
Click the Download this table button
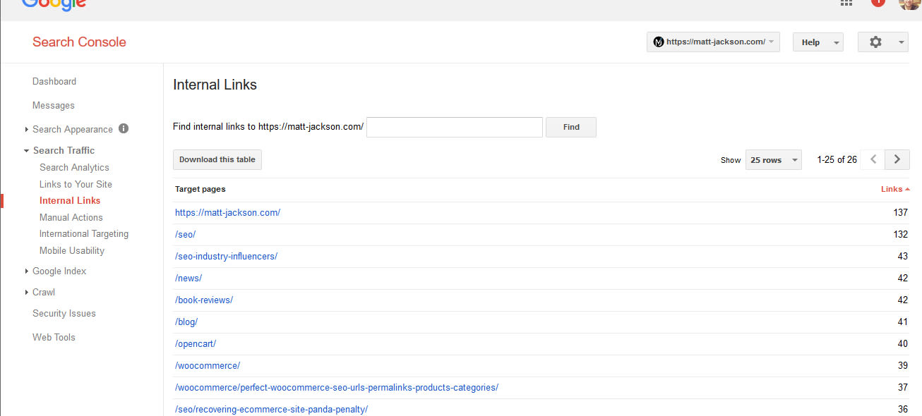(217, 159)
